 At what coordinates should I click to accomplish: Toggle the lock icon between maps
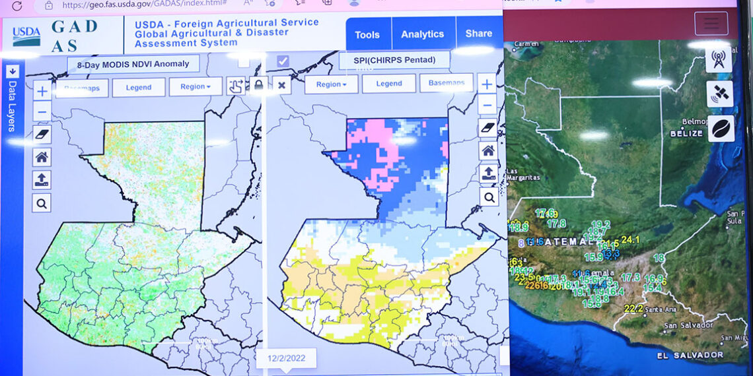pos(258,84)
